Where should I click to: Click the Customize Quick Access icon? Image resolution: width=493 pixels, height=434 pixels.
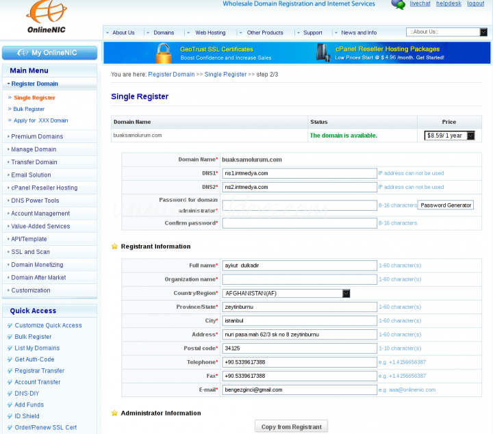tap(10, 326)
